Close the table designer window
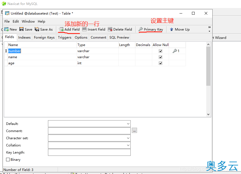Image resolution: width=241 pixels, height=174 pixels. (x=206, y=13)
